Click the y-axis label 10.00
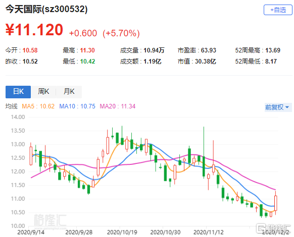Screen dimensions: 294x237 (18, 226)
